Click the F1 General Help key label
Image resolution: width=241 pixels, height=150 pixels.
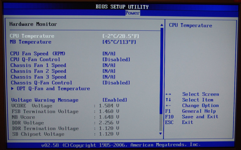(x=168, y=111)
